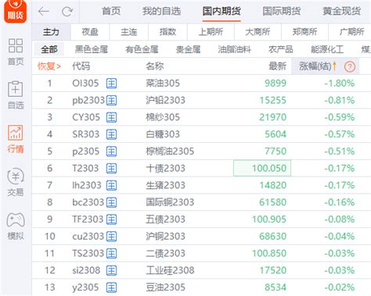
Task: Open 模拟 gamepad simulation icon
Action: pos(16,220)
